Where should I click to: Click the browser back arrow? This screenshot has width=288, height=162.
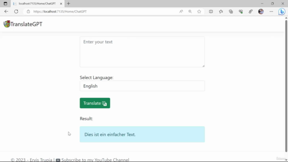6,11
